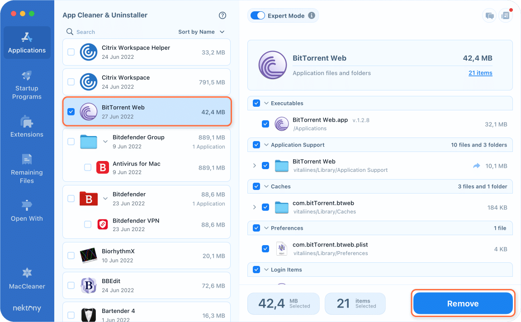The height and width of the screenshot is (322, 521).
Task: Expand the BitTorrent Web Application Support folder
Action: [x=254, y=166]
